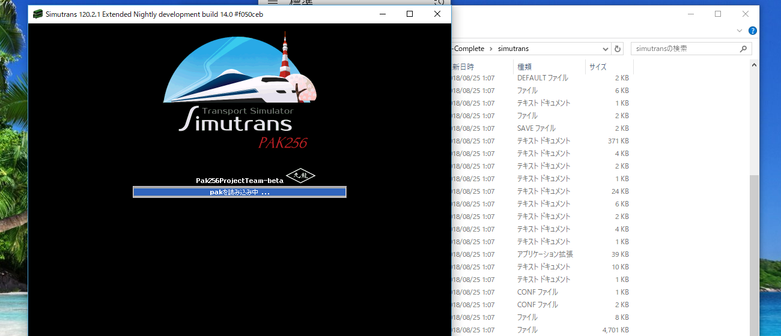781x336 pixels.
Task: Click the magnifier icon in the search box
Action: point(743,49)
